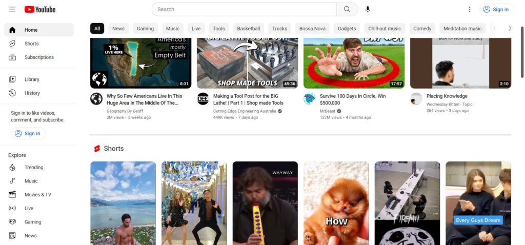The width and height of the screenshot is (525, 245).
Task: Select the Comedy filter chip
Action: [x=422, y=29]
